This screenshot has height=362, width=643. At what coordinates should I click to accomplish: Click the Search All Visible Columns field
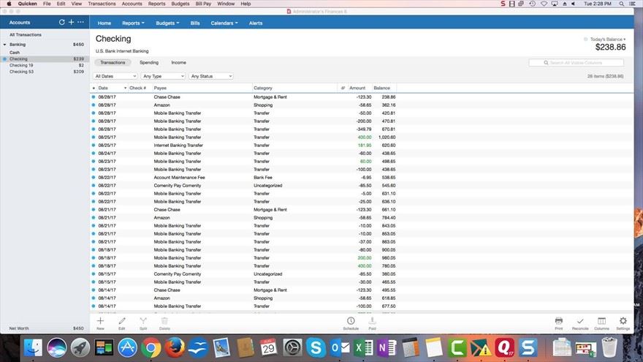pos(577,63)
